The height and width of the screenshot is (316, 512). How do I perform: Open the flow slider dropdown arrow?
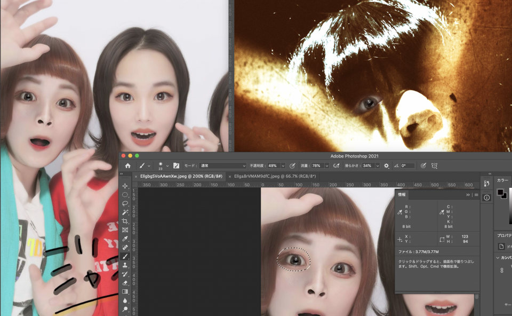pos(327,165)
